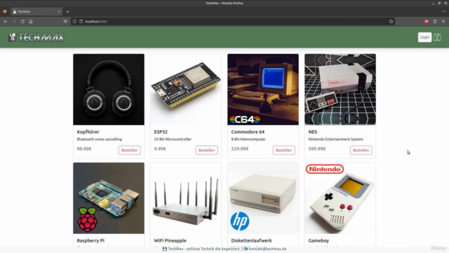Select the ESP32 board picture

186,89
